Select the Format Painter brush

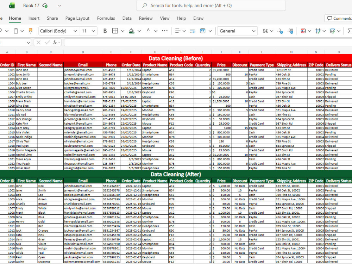(31, 31)
